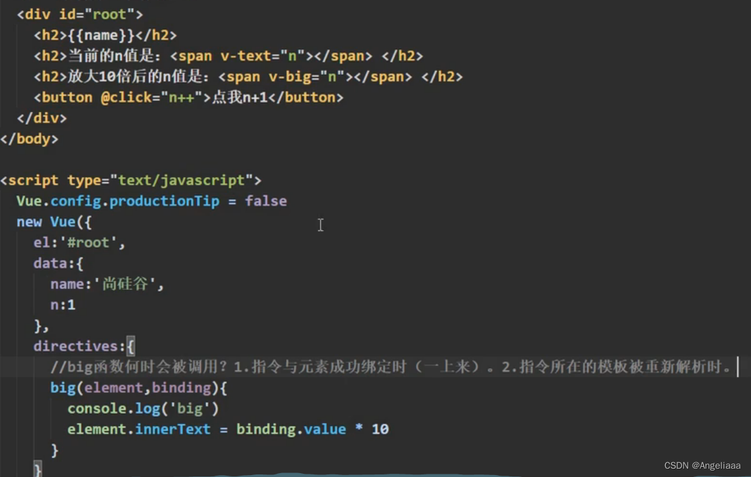Image resolution: width=751 pixels, height=477 pixels.
Task: Click the directives:{ line
Action: (85, 346)
